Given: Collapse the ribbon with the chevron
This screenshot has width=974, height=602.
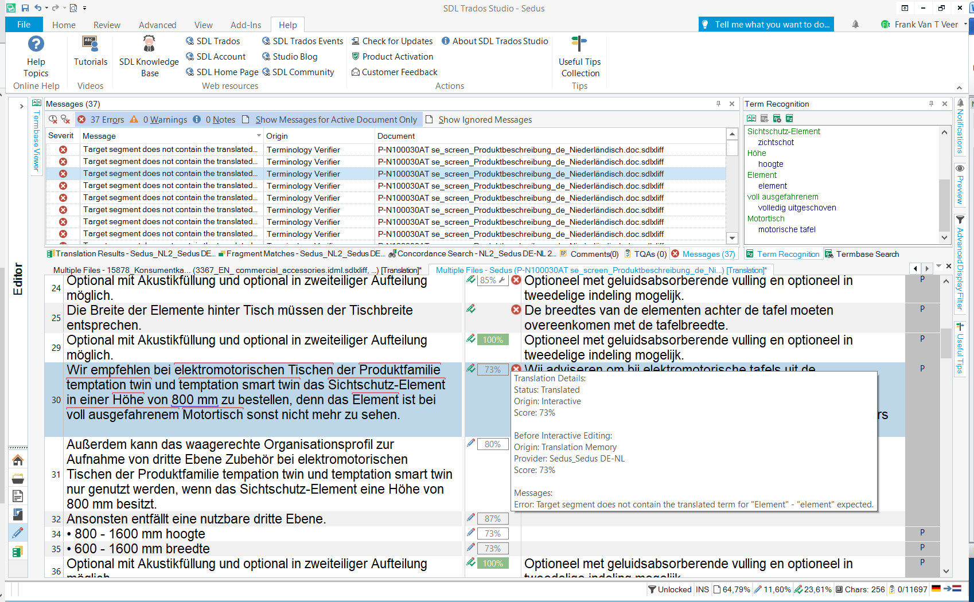Looking at the screenshot, I should click(x=959, y=88).
